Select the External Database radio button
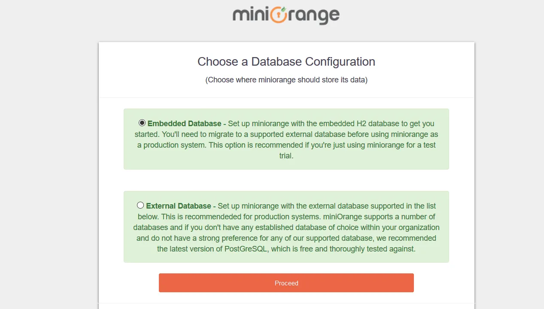 pyautogui.click(x=140, y=205)
